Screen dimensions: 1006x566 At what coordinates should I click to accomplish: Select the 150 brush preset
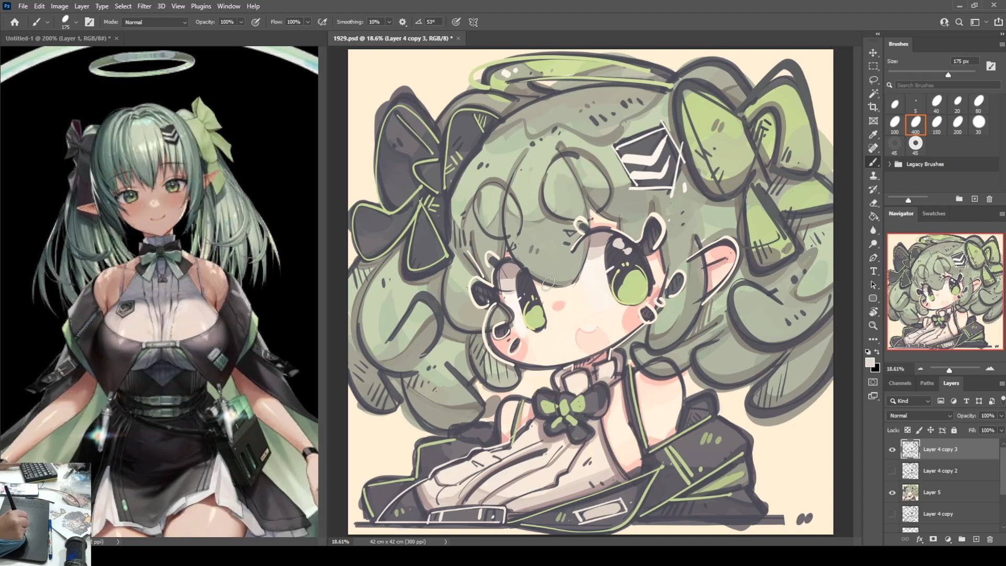coord(936,125)
